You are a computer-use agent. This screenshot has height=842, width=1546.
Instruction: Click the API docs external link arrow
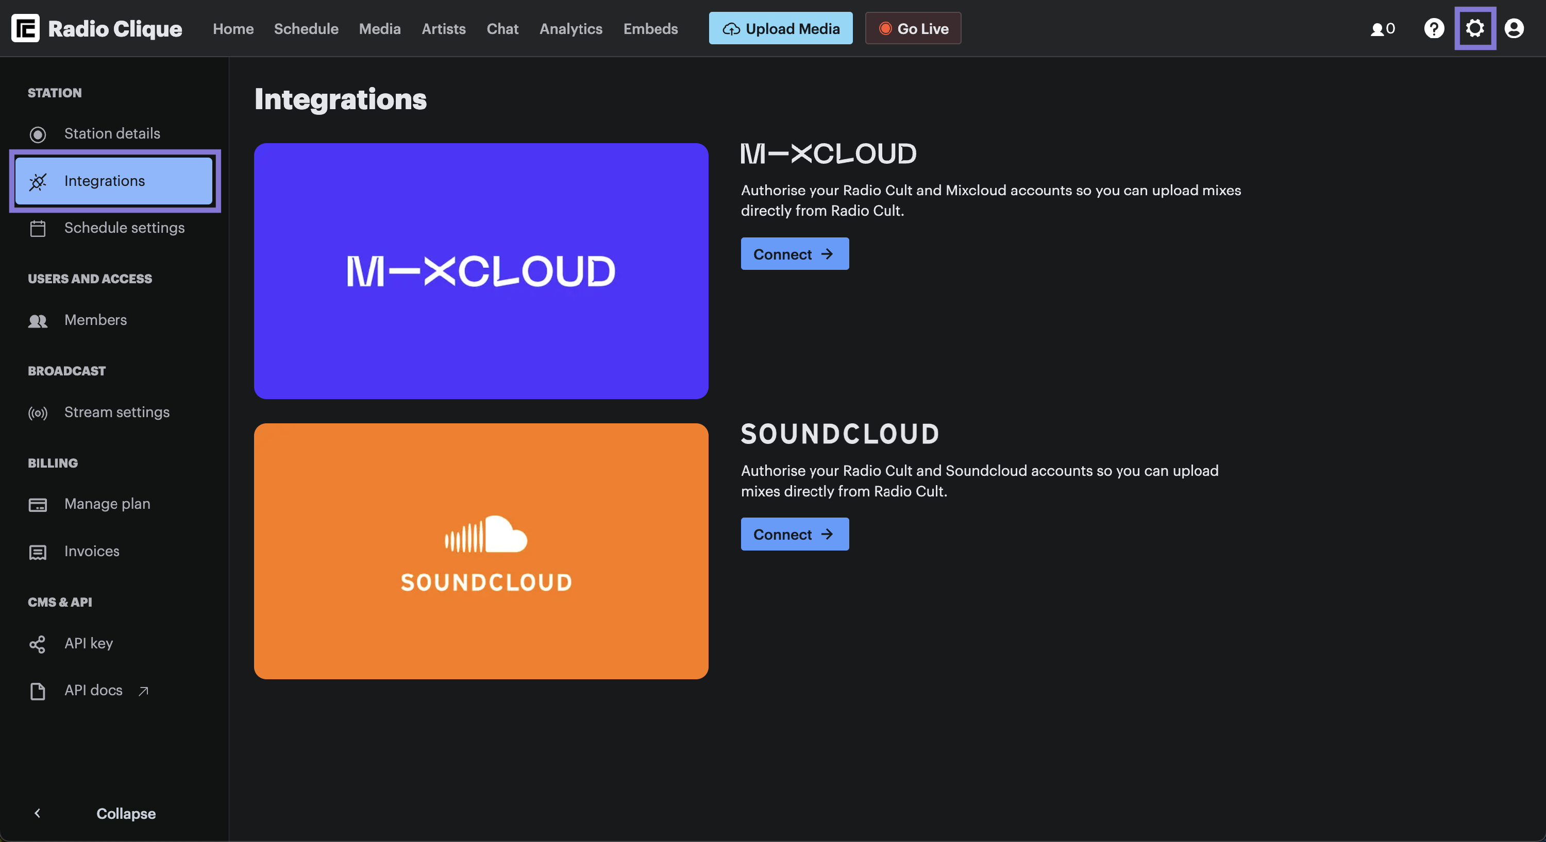143,691
